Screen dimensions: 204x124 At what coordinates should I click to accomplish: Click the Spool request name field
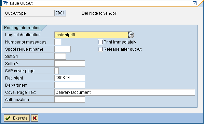tap(63, 49)
